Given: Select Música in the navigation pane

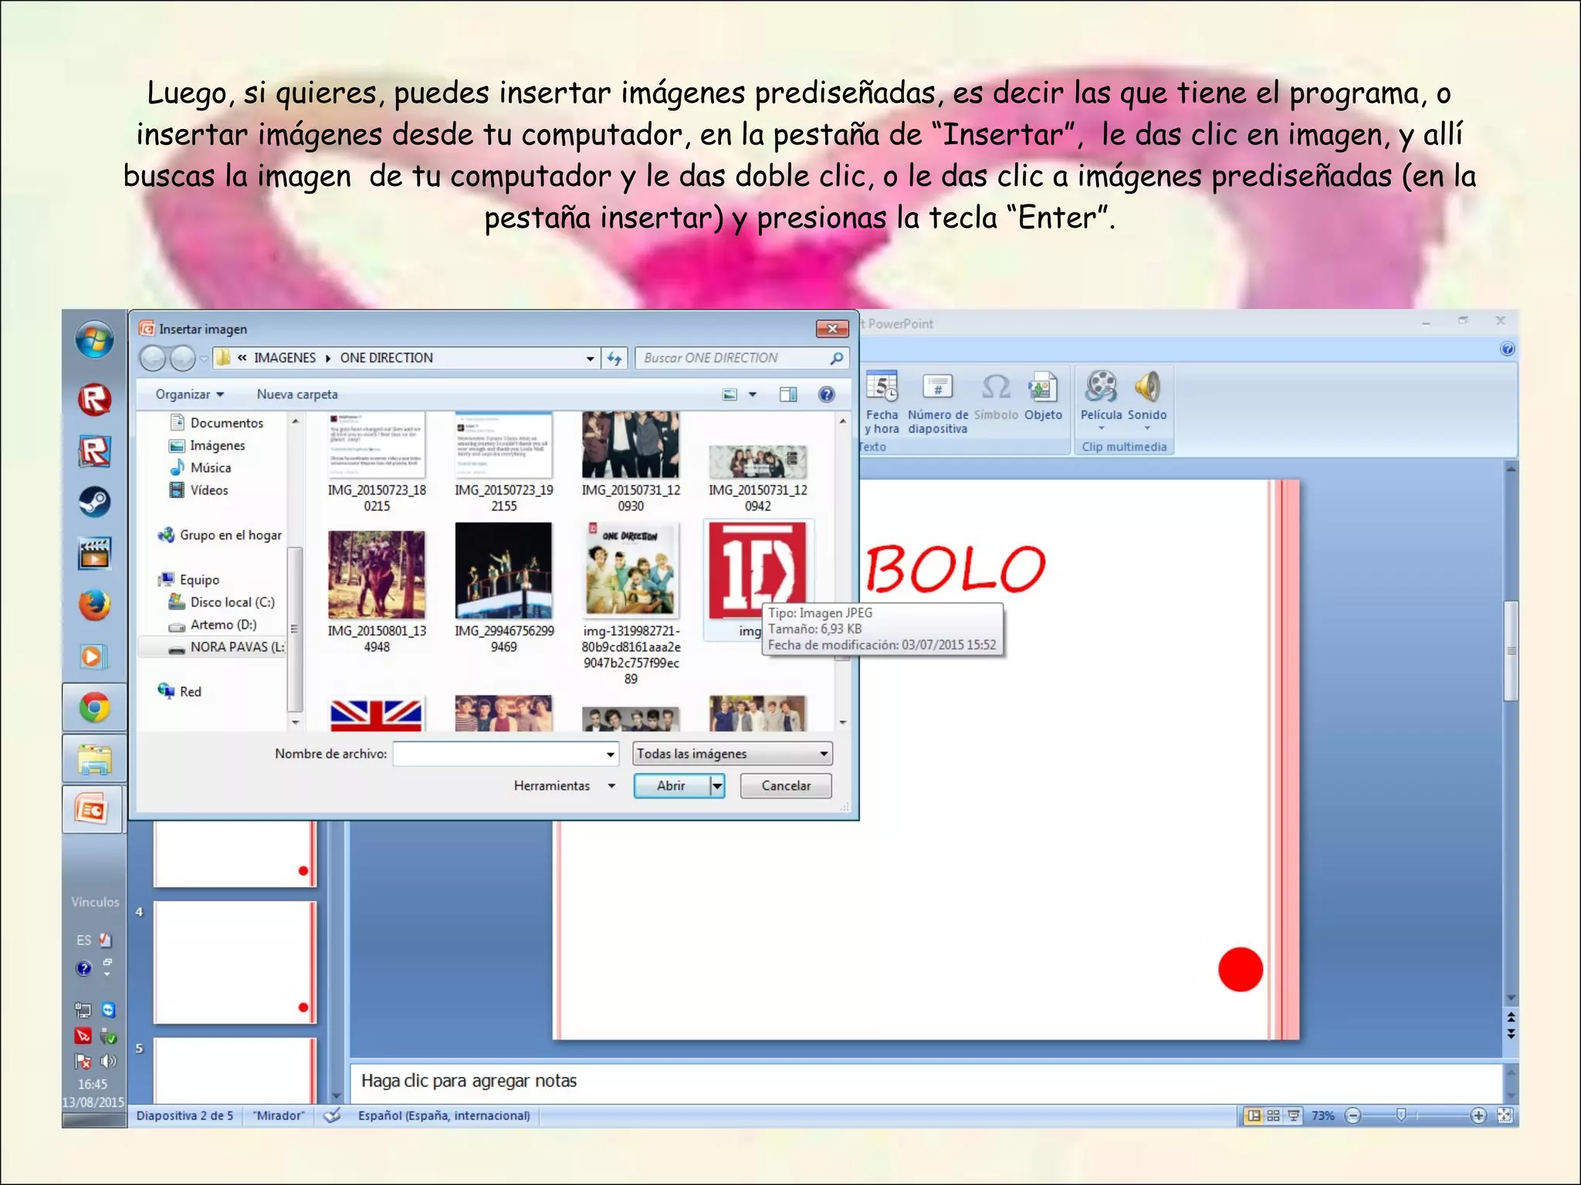Looking at the screenshot, I should click(200, 468).
